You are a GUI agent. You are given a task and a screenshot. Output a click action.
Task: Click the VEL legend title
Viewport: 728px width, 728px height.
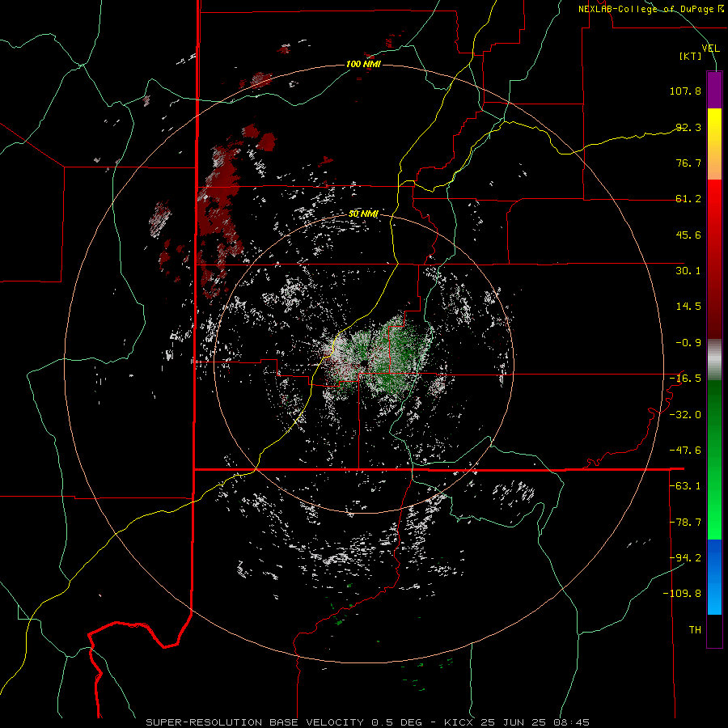(710, 48)
